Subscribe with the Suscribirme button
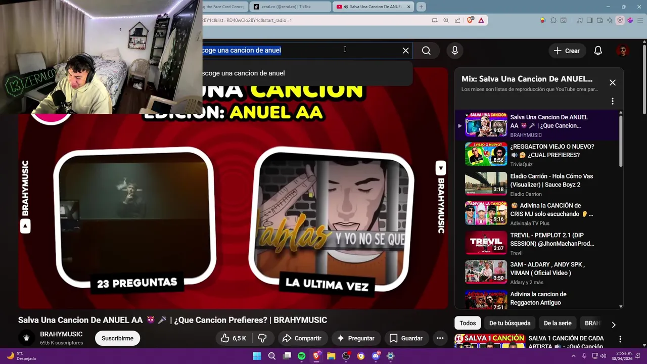647x364 pixels. click(117, 338)
